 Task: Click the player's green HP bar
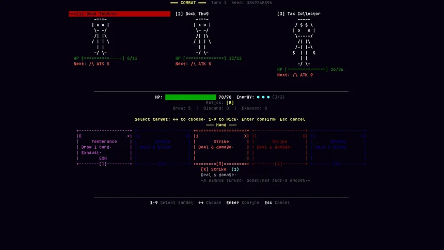[x=191, y=97]
